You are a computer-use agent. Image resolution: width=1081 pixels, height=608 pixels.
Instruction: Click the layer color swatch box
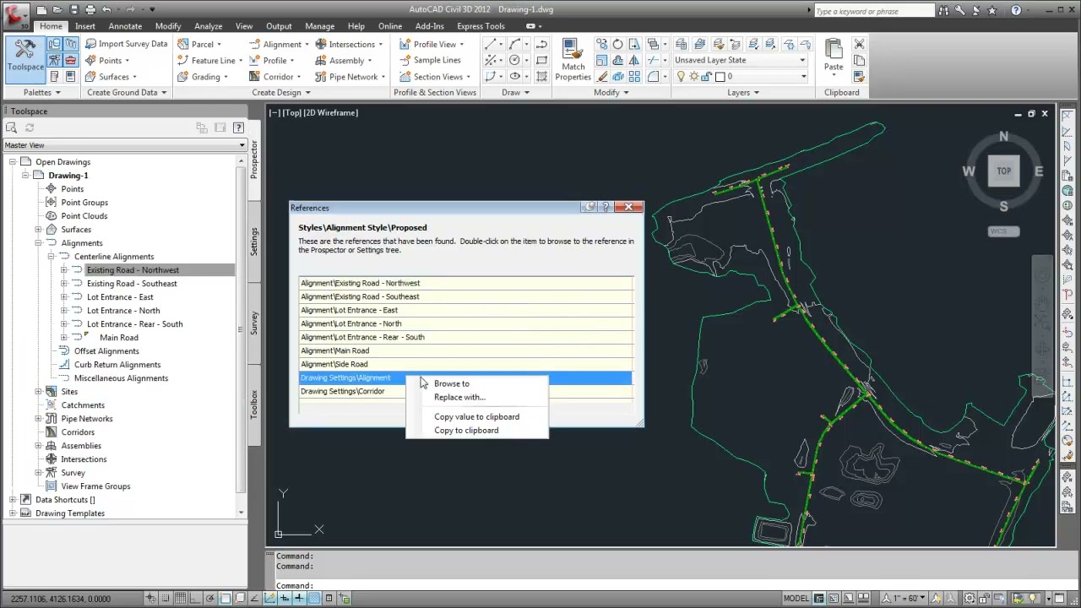click(720, 77)
